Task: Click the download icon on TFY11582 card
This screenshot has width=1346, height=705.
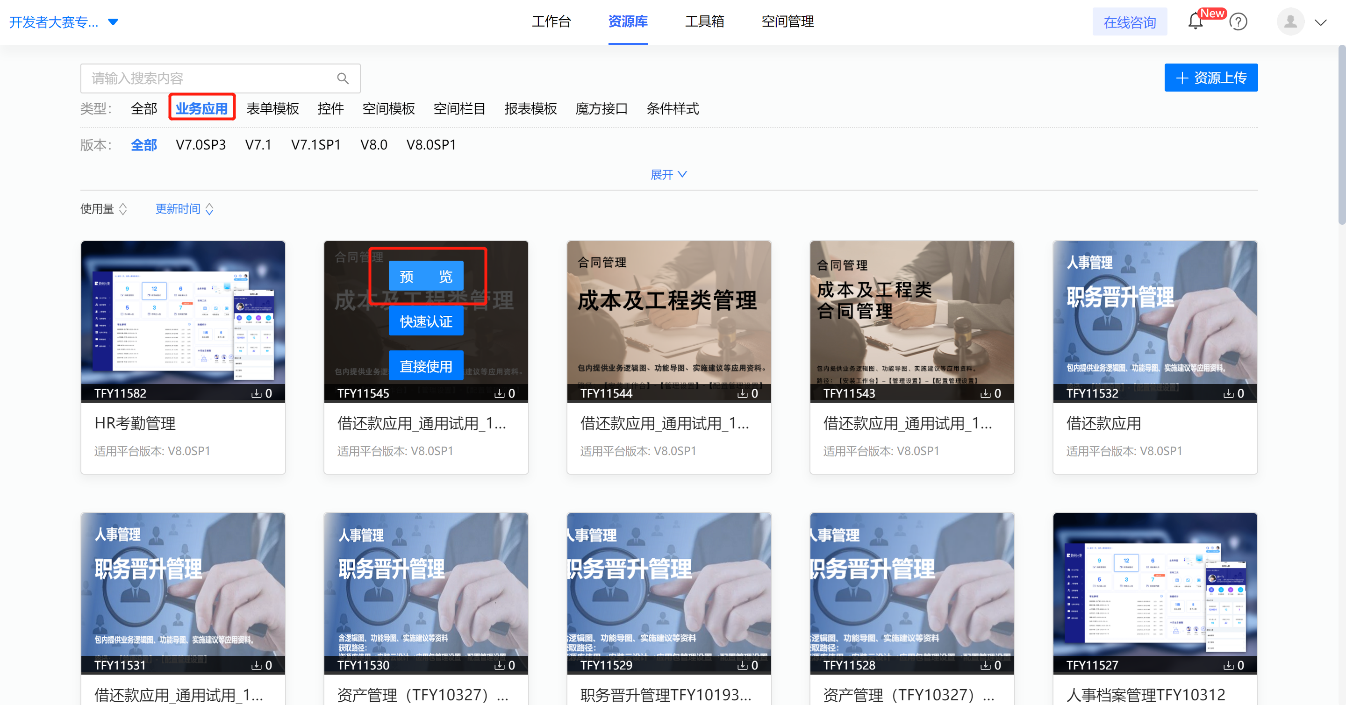Action: click(x=256, y=393)
